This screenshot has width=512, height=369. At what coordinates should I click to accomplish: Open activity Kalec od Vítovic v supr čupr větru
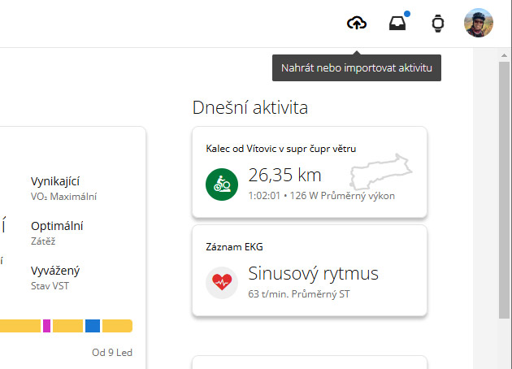281,149
